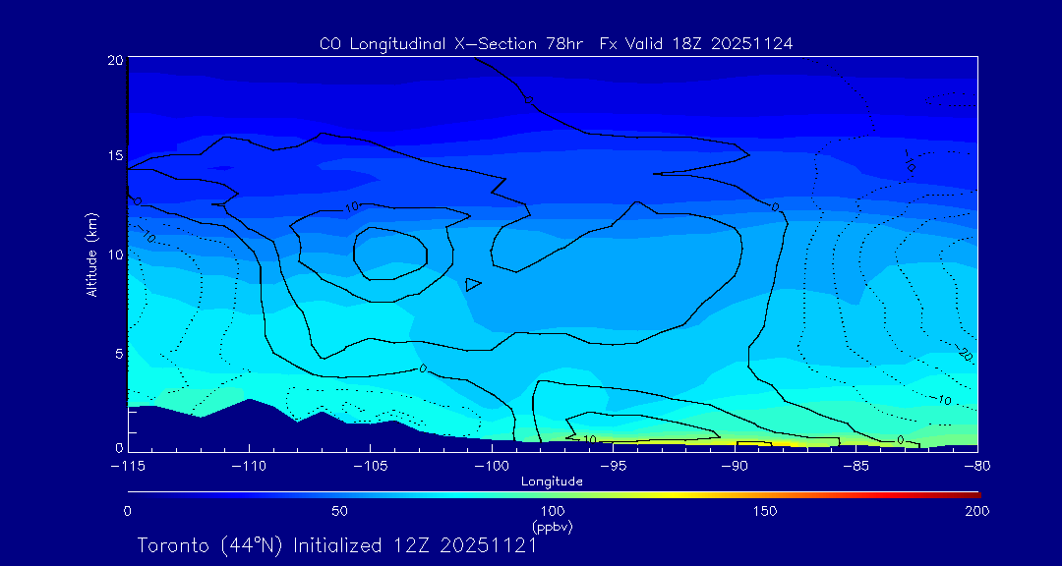Pick the red end of the colorbar
Screen dimensions: 1062x566
tap(973, 493)
